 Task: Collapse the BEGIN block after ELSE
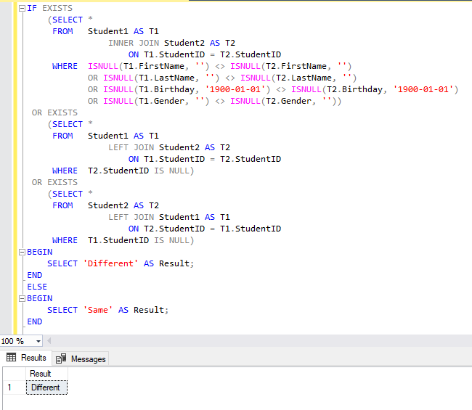[x=22, y=298]
